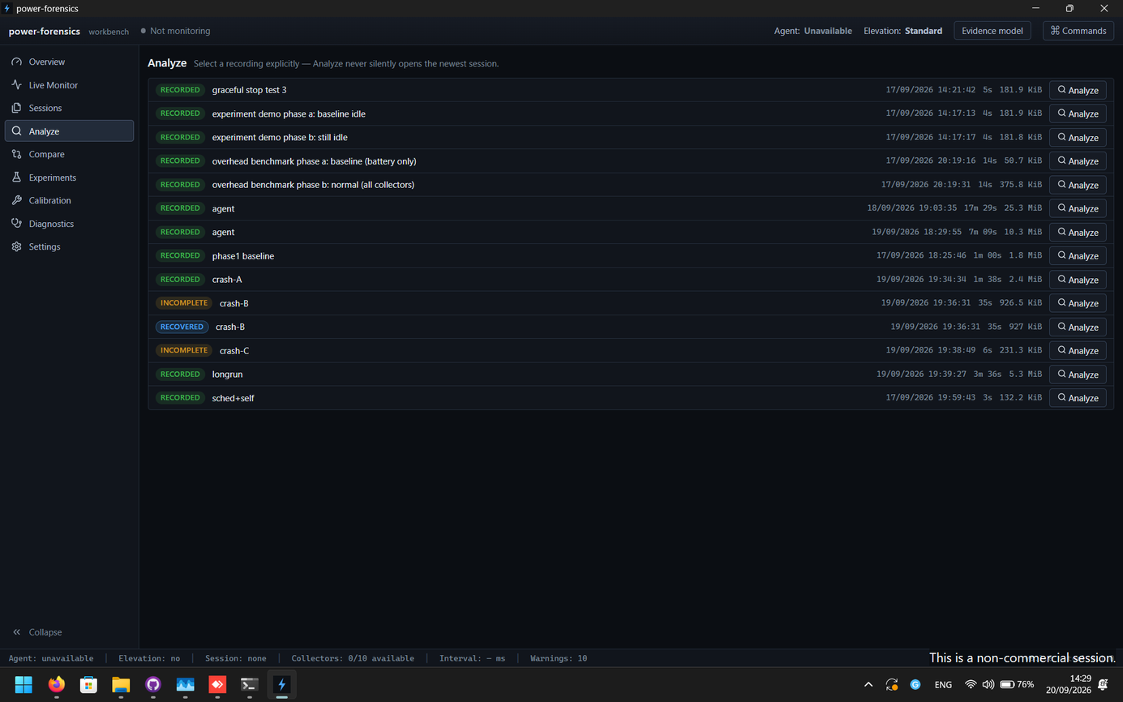1123x702 pixels.
Task: Click the INCOMPLETE badge on crash-C
Action: (183, 350)
